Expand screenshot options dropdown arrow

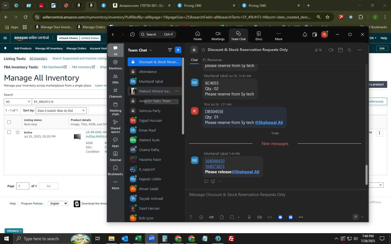point(239,217)
